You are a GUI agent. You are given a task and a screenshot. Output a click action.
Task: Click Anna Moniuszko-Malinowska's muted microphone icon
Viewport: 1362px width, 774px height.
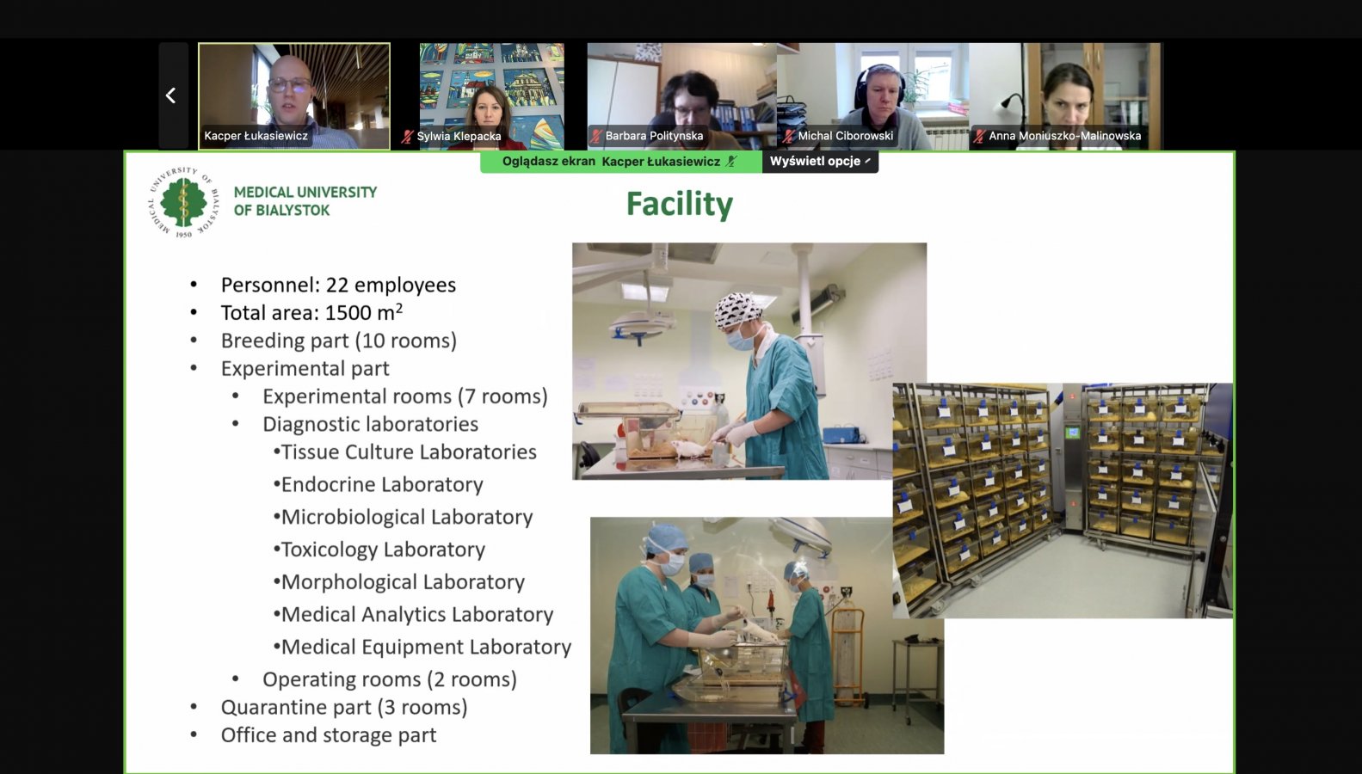979,136
